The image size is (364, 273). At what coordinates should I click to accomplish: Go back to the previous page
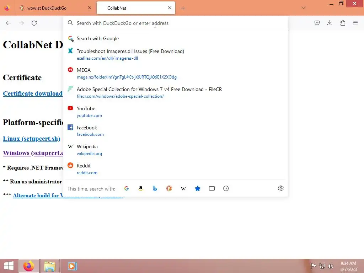point(9,23)
